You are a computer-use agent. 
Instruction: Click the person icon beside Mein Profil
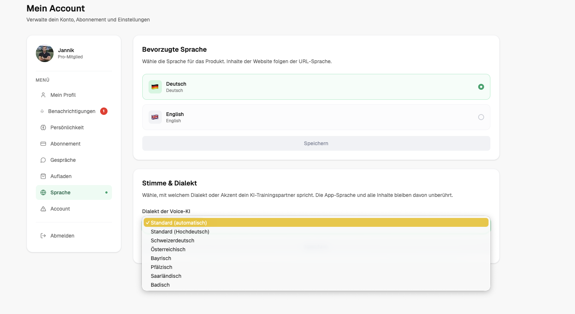pyautogui.click(x=43, y=95)
